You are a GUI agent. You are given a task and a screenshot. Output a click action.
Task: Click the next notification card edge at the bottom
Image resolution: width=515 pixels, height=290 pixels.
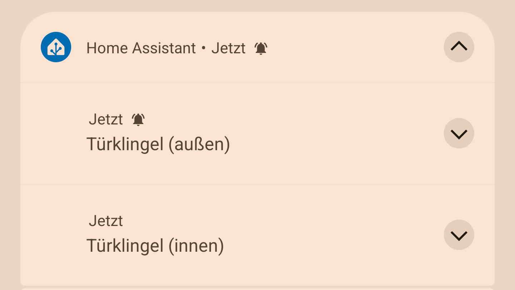(257, 289)
